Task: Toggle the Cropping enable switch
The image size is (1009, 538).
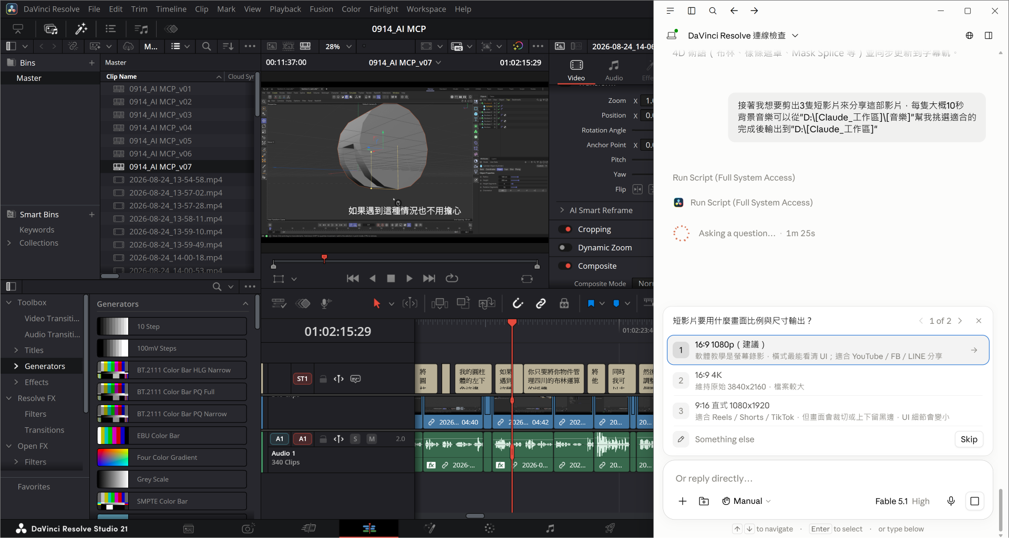Action: coord(565,229)
